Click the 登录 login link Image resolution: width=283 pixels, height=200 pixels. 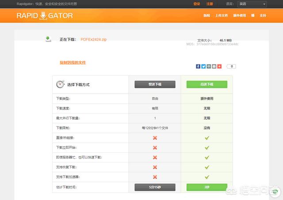pos(197,4)
